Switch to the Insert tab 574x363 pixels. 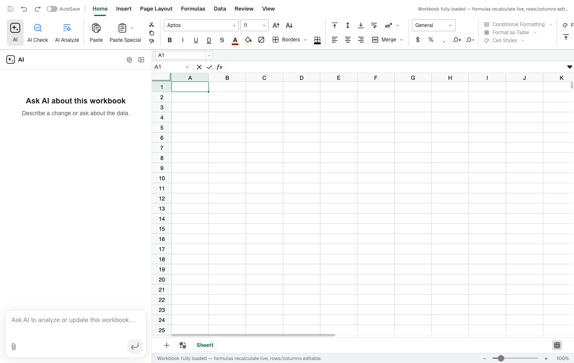124,8
